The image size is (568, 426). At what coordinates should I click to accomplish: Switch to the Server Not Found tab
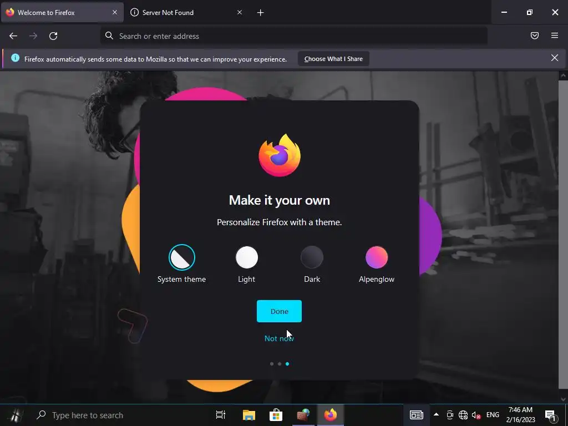186,12
